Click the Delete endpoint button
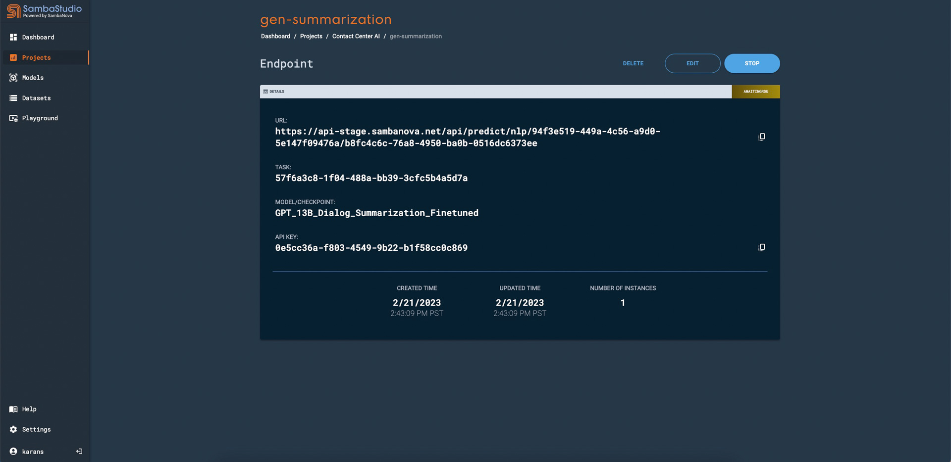The height and width of the screenshot is (462, 951). point(633,63)
